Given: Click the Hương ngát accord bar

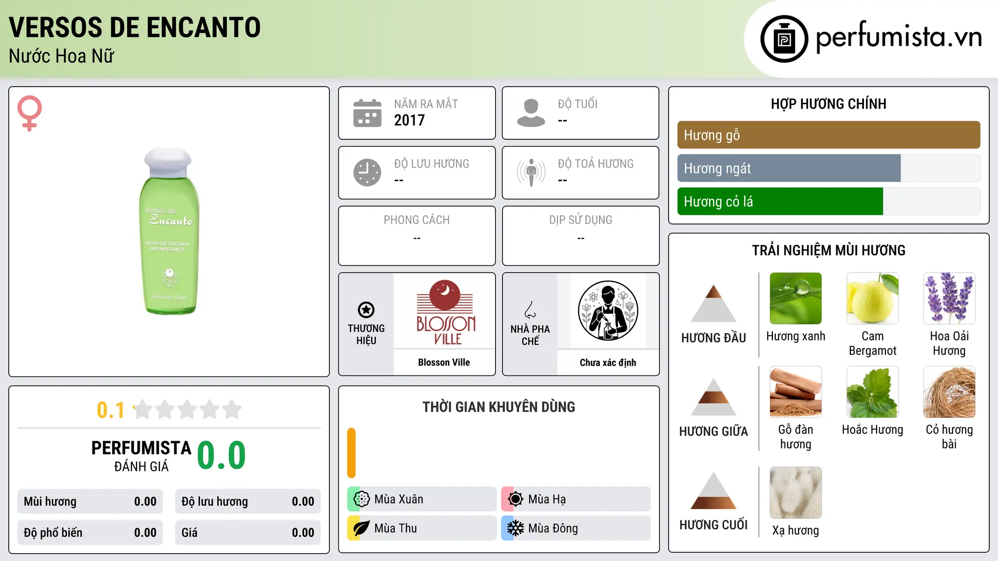Looking at the screenshot, I should (x=829, y=168).
